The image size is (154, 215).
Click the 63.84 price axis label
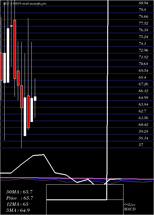click(144, 104)
